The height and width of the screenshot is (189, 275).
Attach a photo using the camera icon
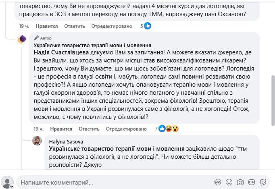click(x=240, y=182)
